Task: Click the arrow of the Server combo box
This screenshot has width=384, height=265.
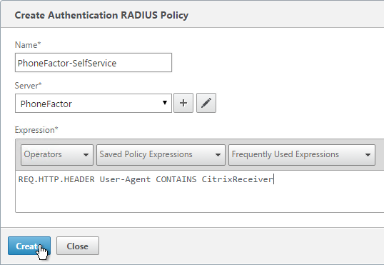Action: 165,103
